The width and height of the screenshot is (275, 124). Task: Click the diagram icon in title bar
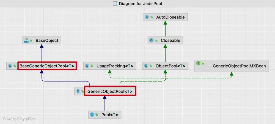[x=115, y=4]
